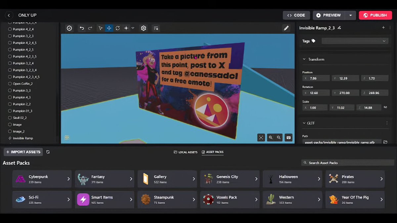Reset camera with the focus icon

[261, 137]
